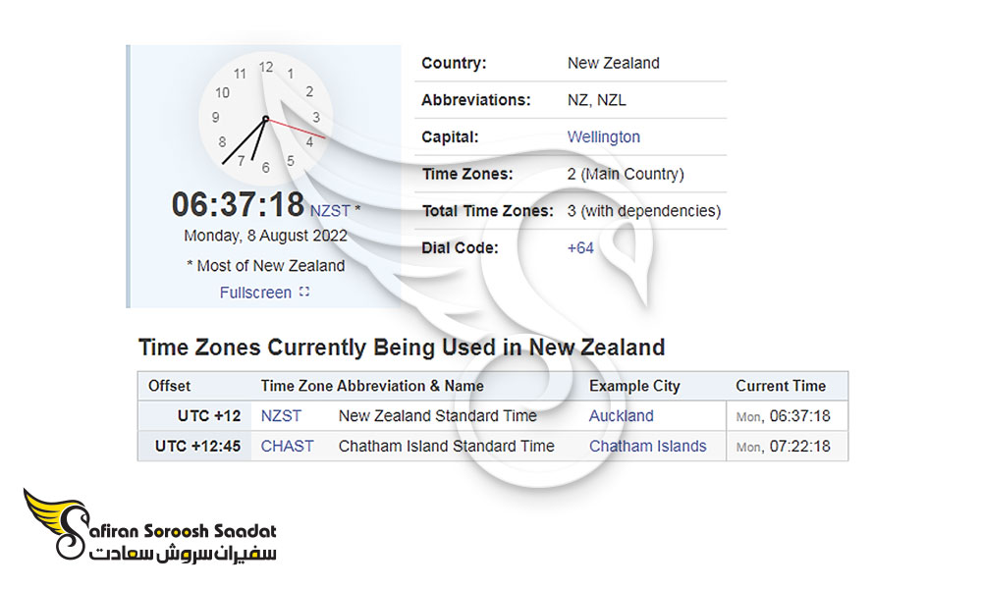
Task: Open the Auckland example city link
Action: [x=621, y=415]
